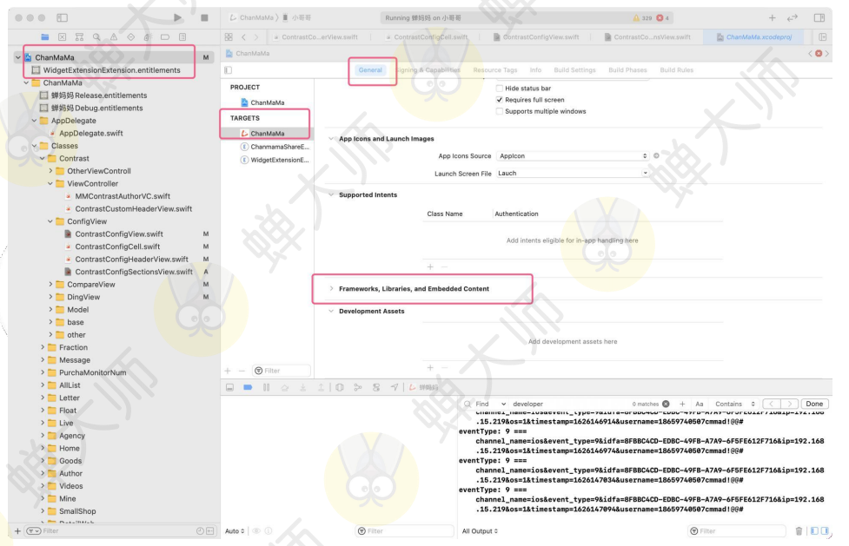Toggle the project and targets list sidebar

(228, 69)
